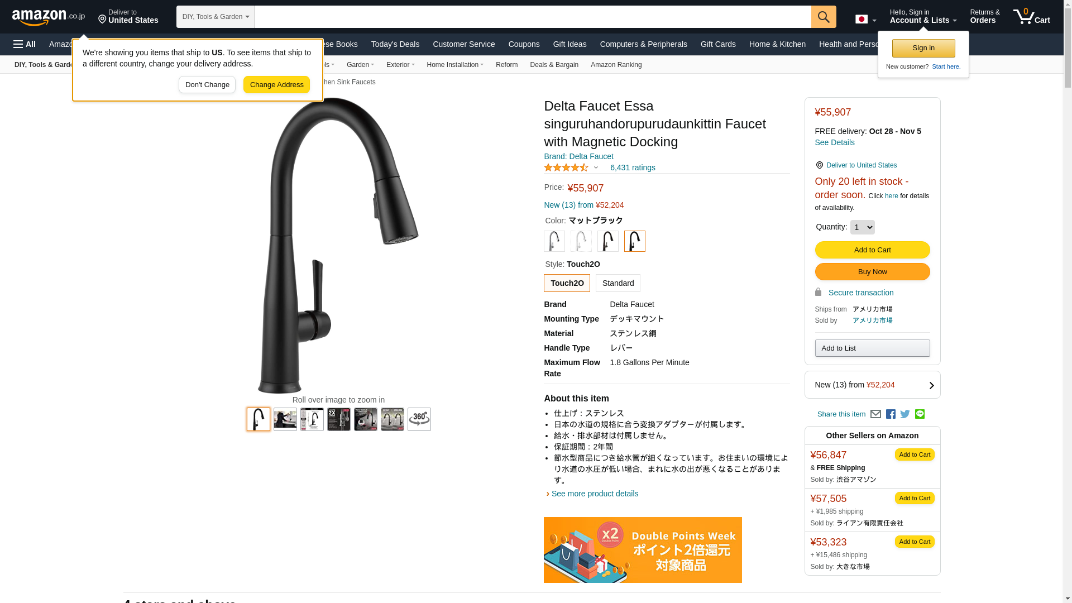Share this item on Twitter

click(905, 414)
